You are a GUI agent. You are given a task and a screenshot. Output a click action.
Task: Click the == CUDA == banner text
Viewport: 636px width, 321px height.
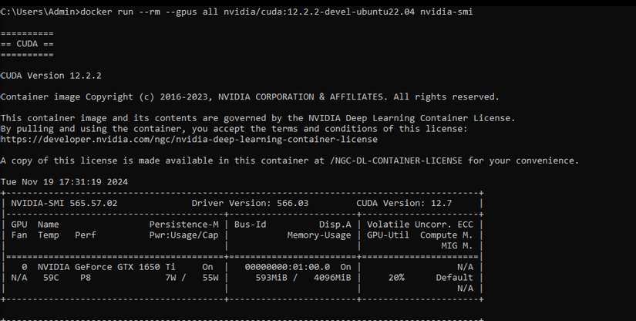pos(27,44)
